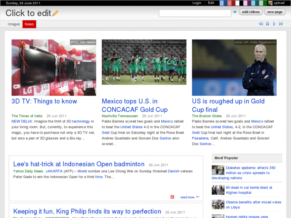This screenshot has width=291, height=218.
Task: Choose the dark blue color swatch
Action: coord(225,3)
